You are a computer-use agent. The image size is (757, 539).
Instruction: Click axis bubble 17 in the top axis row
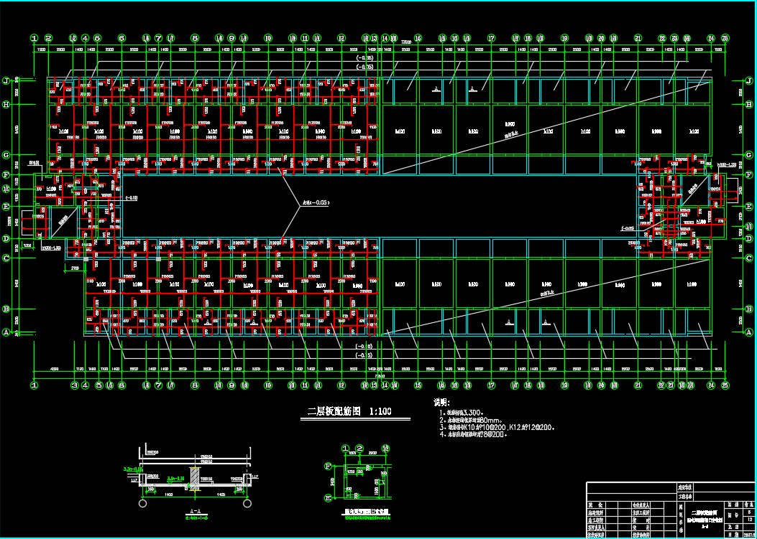pyautogui.click(x=491, y=38)
